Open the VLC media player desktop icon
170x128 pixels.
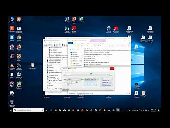[x=12, y=66]
